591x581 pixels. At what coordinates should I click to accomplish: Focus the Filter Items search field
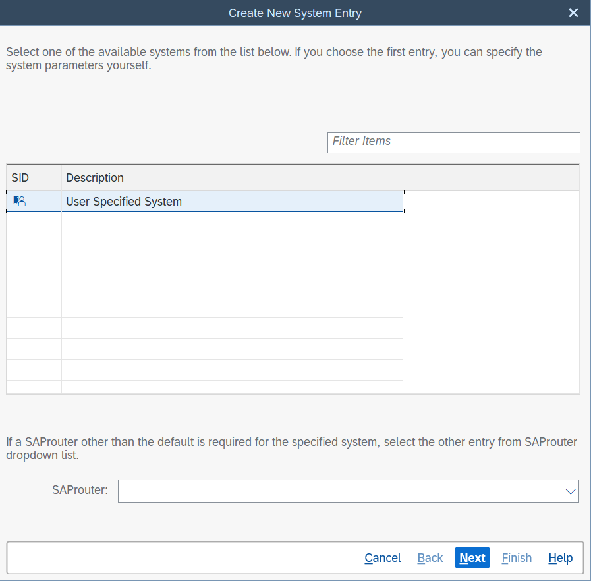point(453,142)
